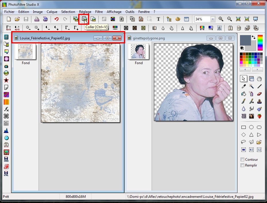
Task: Open the Réglage menu
Action: 85,12
